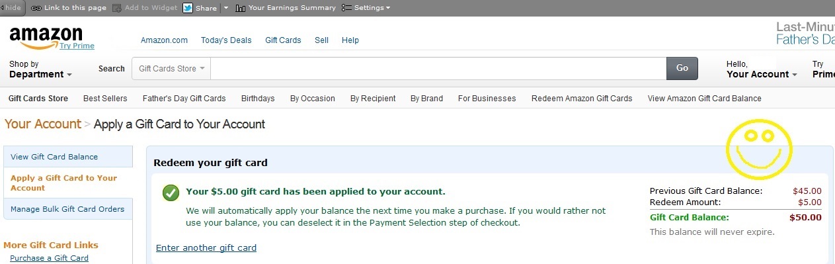
Task: Select View Gift Card Balance in sidebar
Action: (68, 157)
